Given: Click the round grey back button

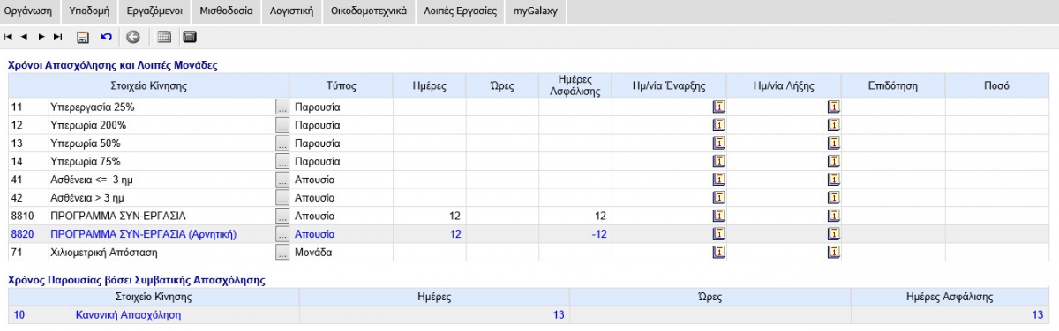Looking at the screenshot, I should [x=133, y=37].
